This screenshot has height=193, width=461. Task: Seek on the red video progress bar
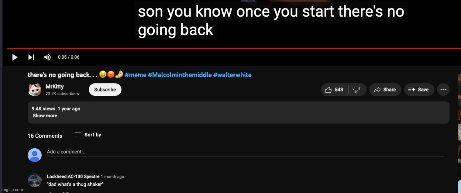[231, 48]
